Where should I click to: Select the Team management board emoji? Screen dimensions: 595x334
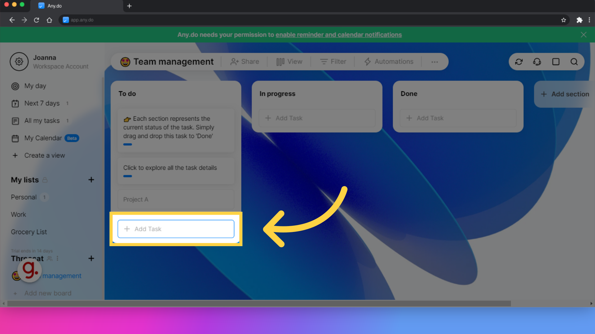[126, 62]
